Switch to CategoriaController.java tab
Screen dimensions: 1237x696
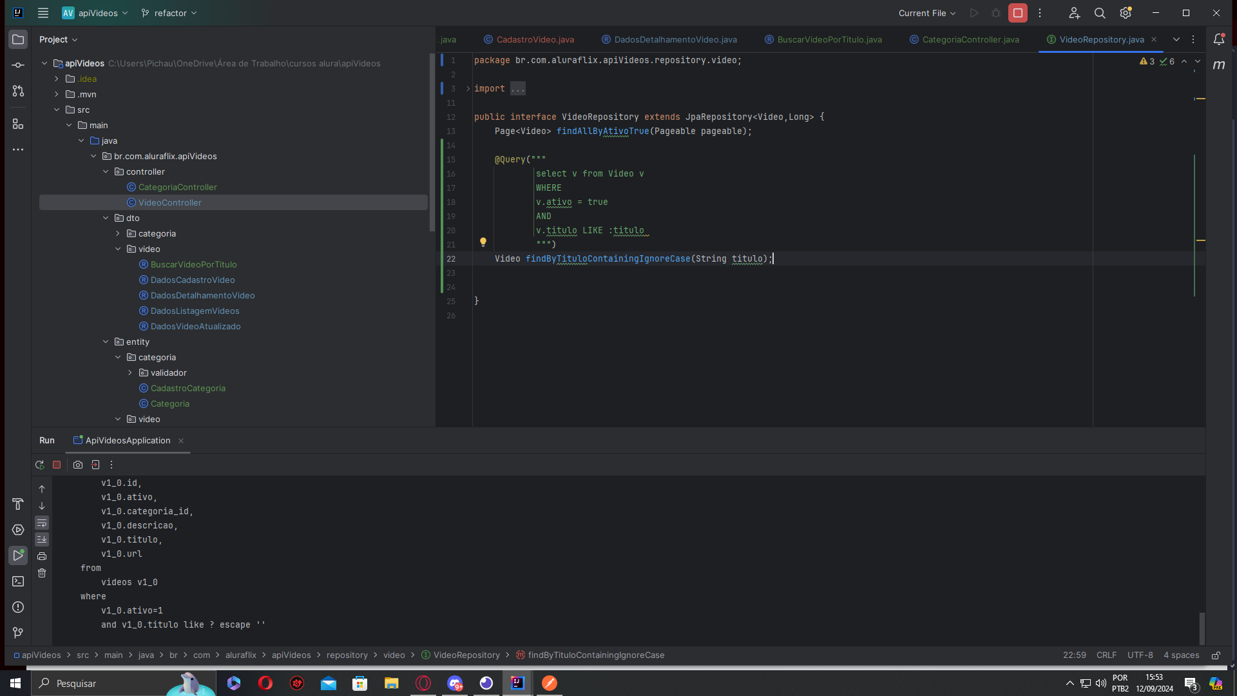964,39
